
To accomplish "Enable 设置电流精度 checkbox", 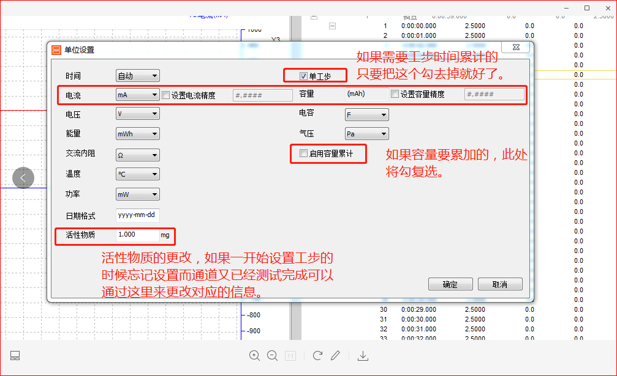I will point(165,95).
